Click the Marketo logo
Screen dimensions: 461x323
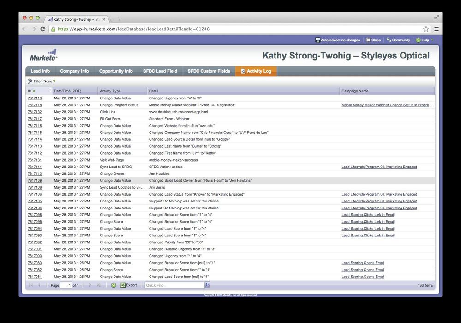[x=43, y=55]
